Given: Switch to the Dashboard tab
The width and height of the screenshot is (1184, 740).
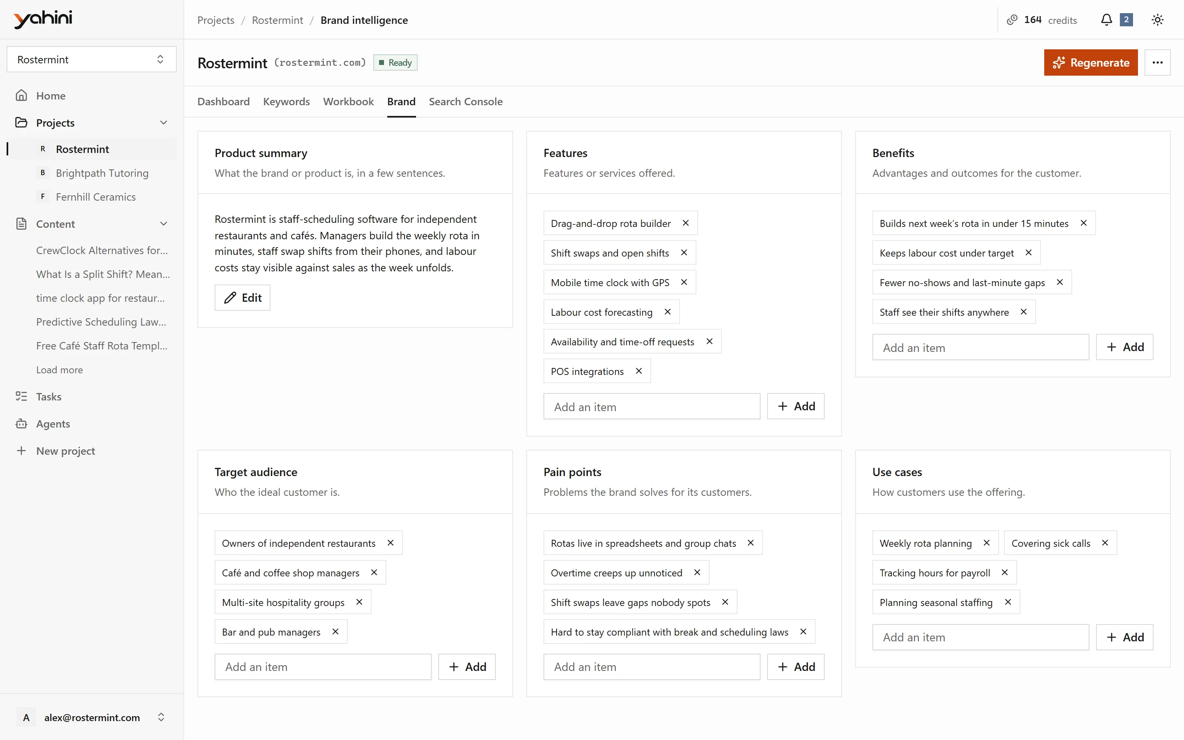Looking at the screenshot, I should tap(223, 102).
